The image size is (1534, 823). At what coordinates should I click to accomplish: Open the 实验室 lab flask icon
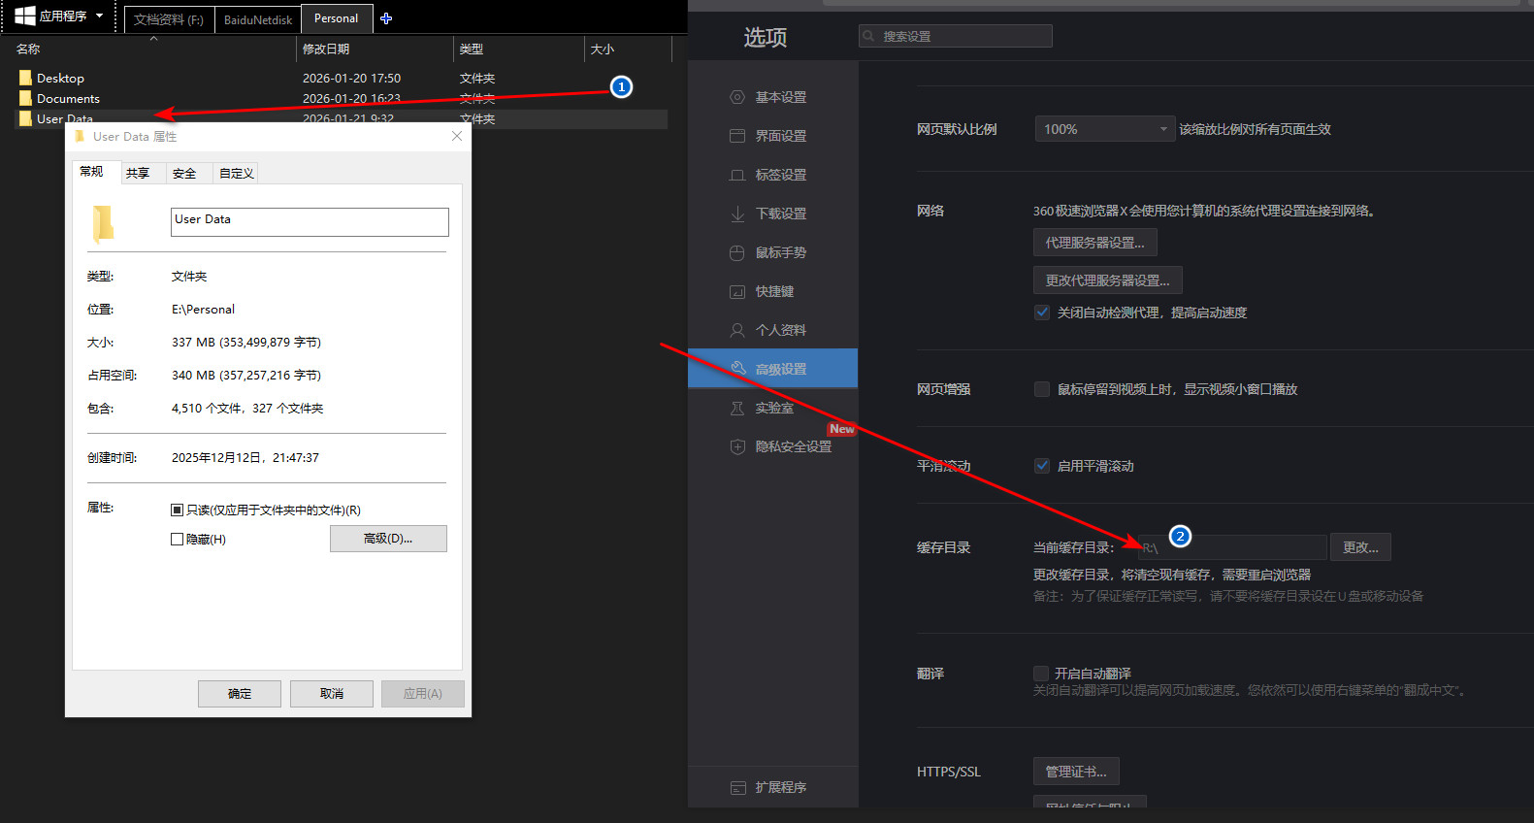coord(737,408)
